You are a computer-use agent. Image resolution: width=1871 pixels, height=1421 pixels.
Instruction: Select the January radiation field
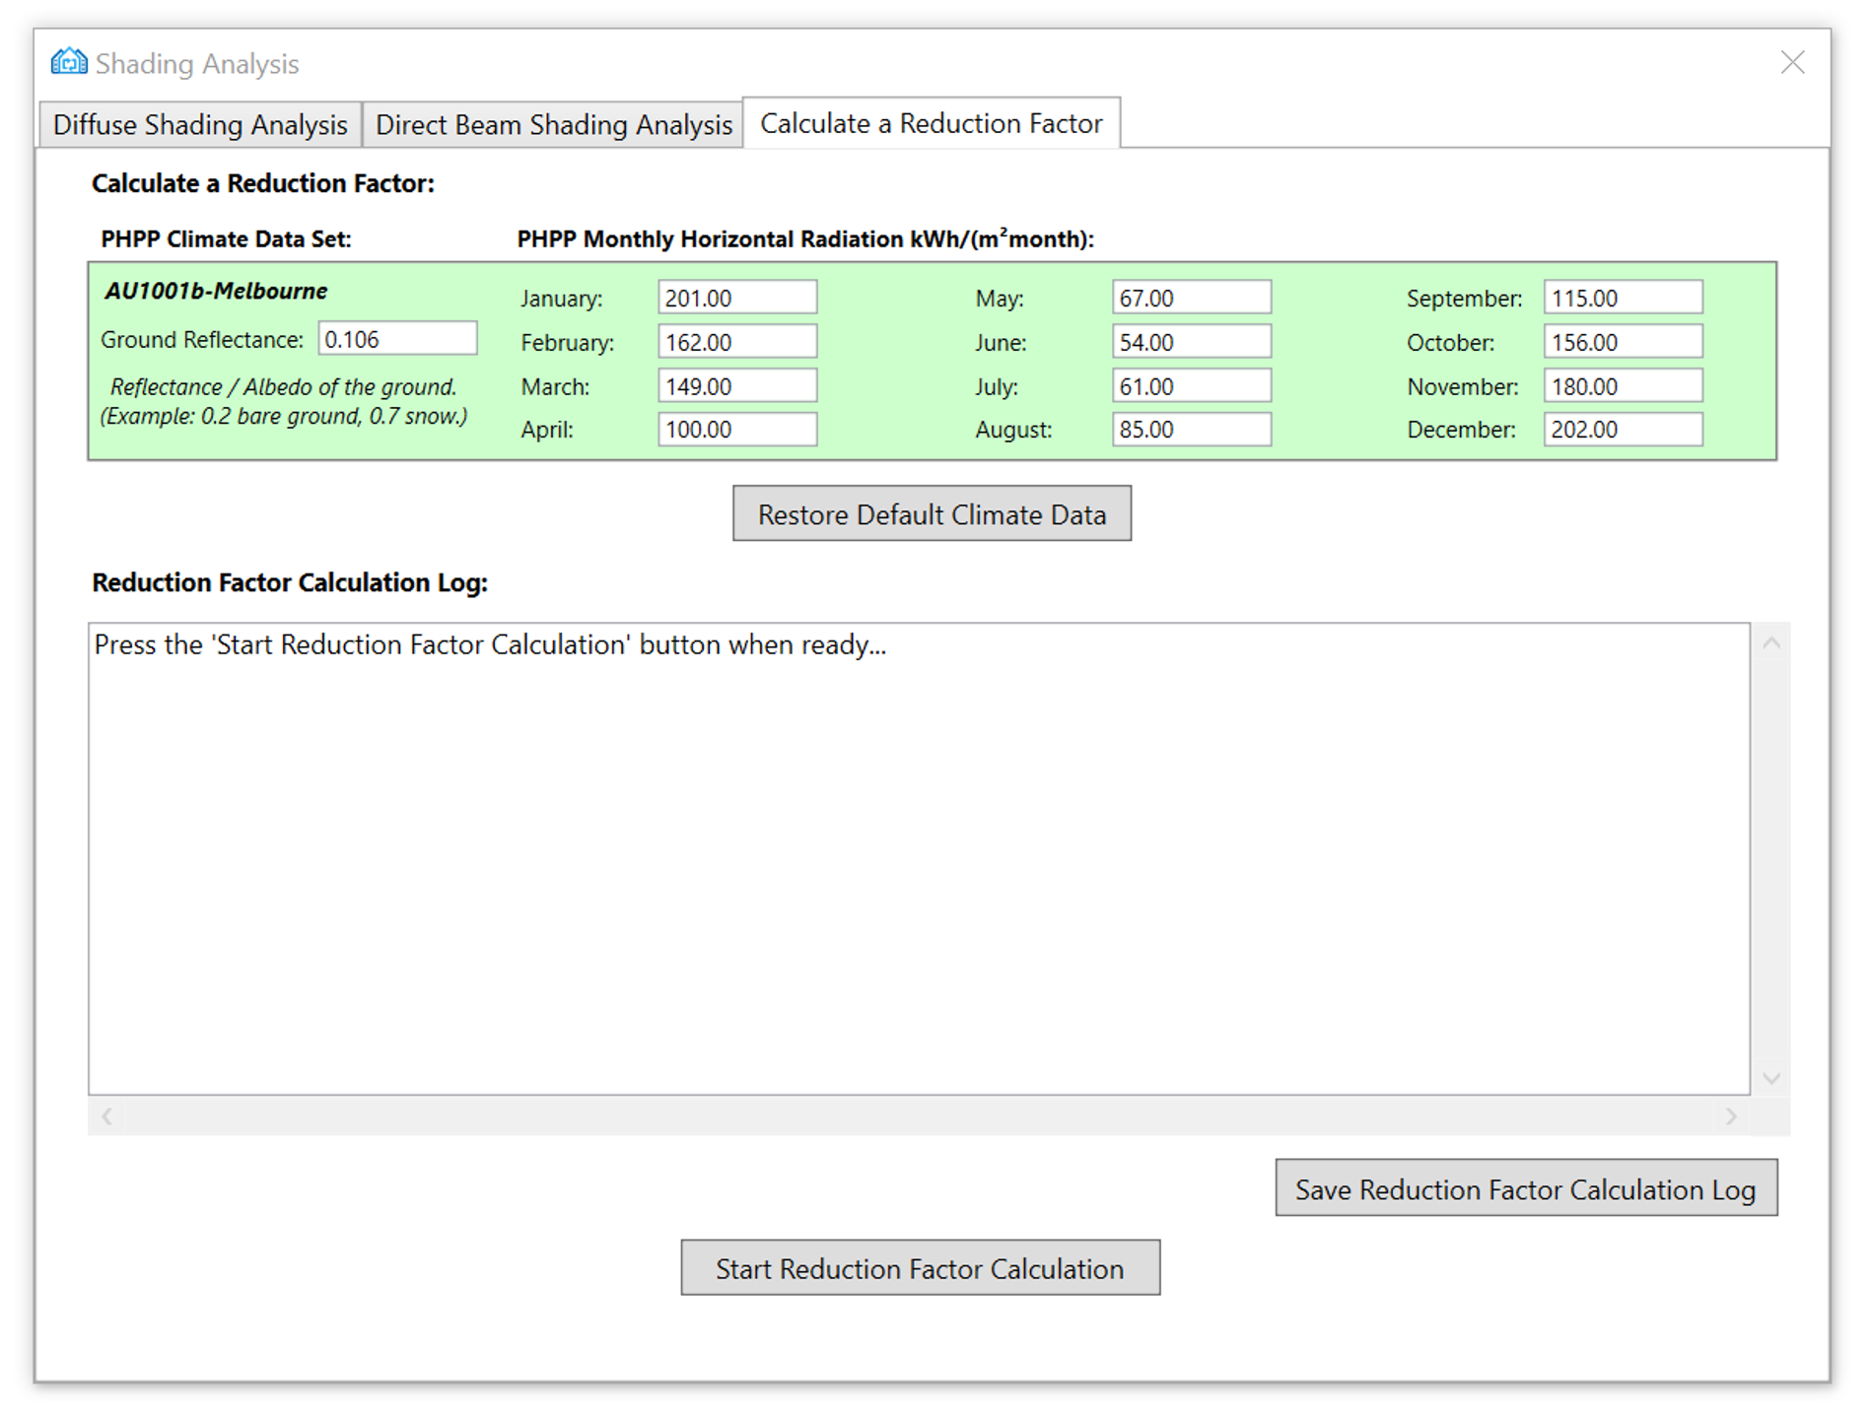click(x=736, y=297)
